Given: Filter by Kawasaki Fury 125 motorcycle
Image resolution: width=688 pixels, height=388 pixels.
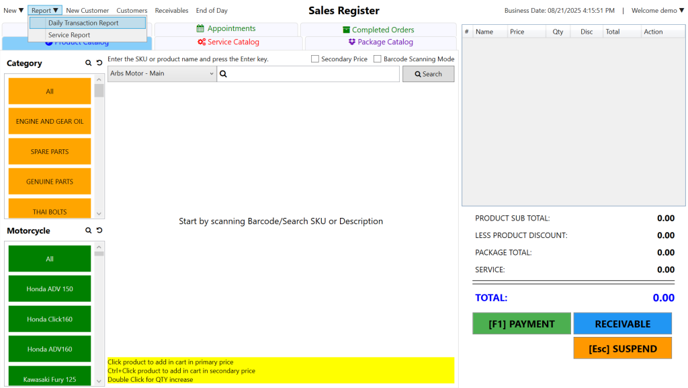Looking at the screenshot, I should tap(50, 376).
